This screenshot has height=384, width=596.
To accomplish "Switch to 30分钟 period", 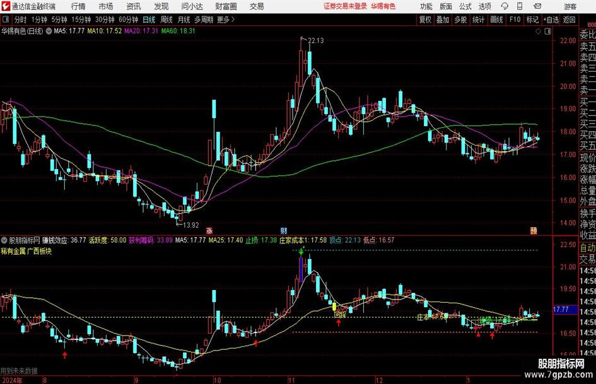I will point(105,20).
